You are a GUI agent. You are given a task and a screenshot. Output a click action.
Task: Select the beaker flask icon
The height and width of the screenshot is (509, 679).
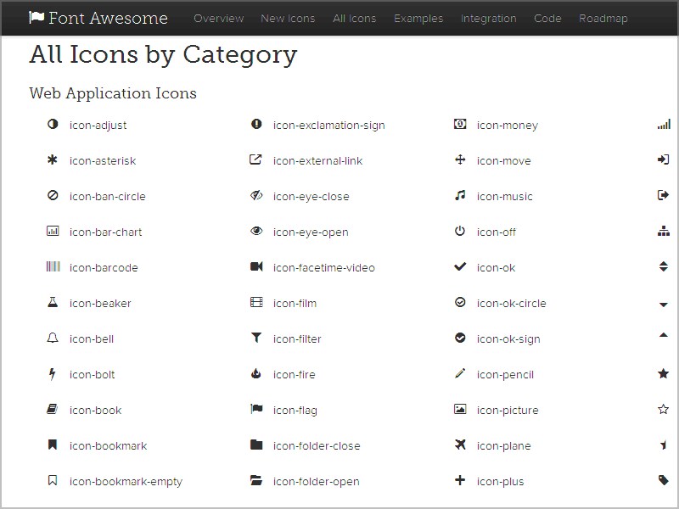click(53, 302)
